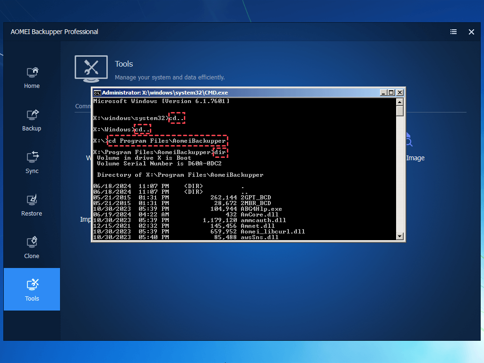Click the 2GPT_BCD file row
The height and width of the screenshot is (363, 484).
pos(182,198)
